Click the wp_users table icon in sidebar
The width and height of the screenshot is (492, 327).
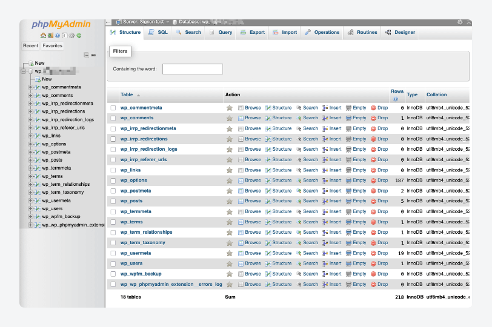38,209
